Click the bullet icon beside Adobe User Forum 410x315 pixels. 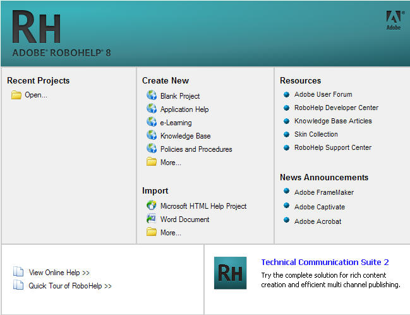(287, 94)
